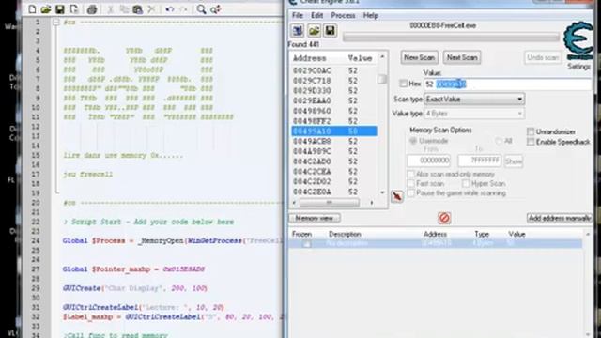Toggle Enable Speedhack checkbox
The image size is (601, 338).
[531, 142]
